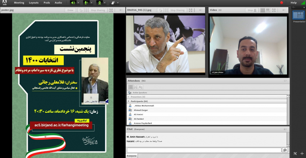Stop sharing in the poster.jpg pod
This screenshot has height=158, width=306.
[98, 10]
